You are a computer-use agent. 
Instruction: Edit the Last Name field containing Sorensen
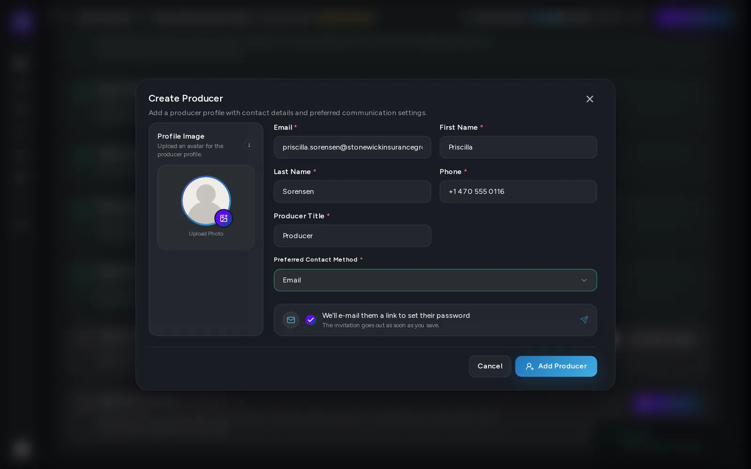pos(353,191)
